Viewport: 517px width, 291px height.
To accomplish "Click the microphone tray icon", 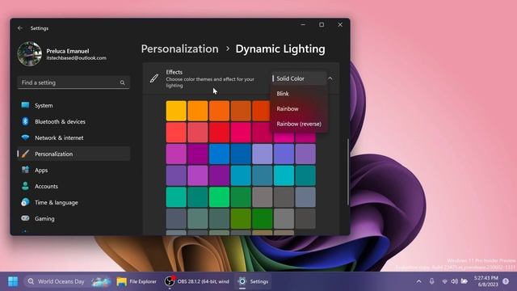I will tap(431, 281).
